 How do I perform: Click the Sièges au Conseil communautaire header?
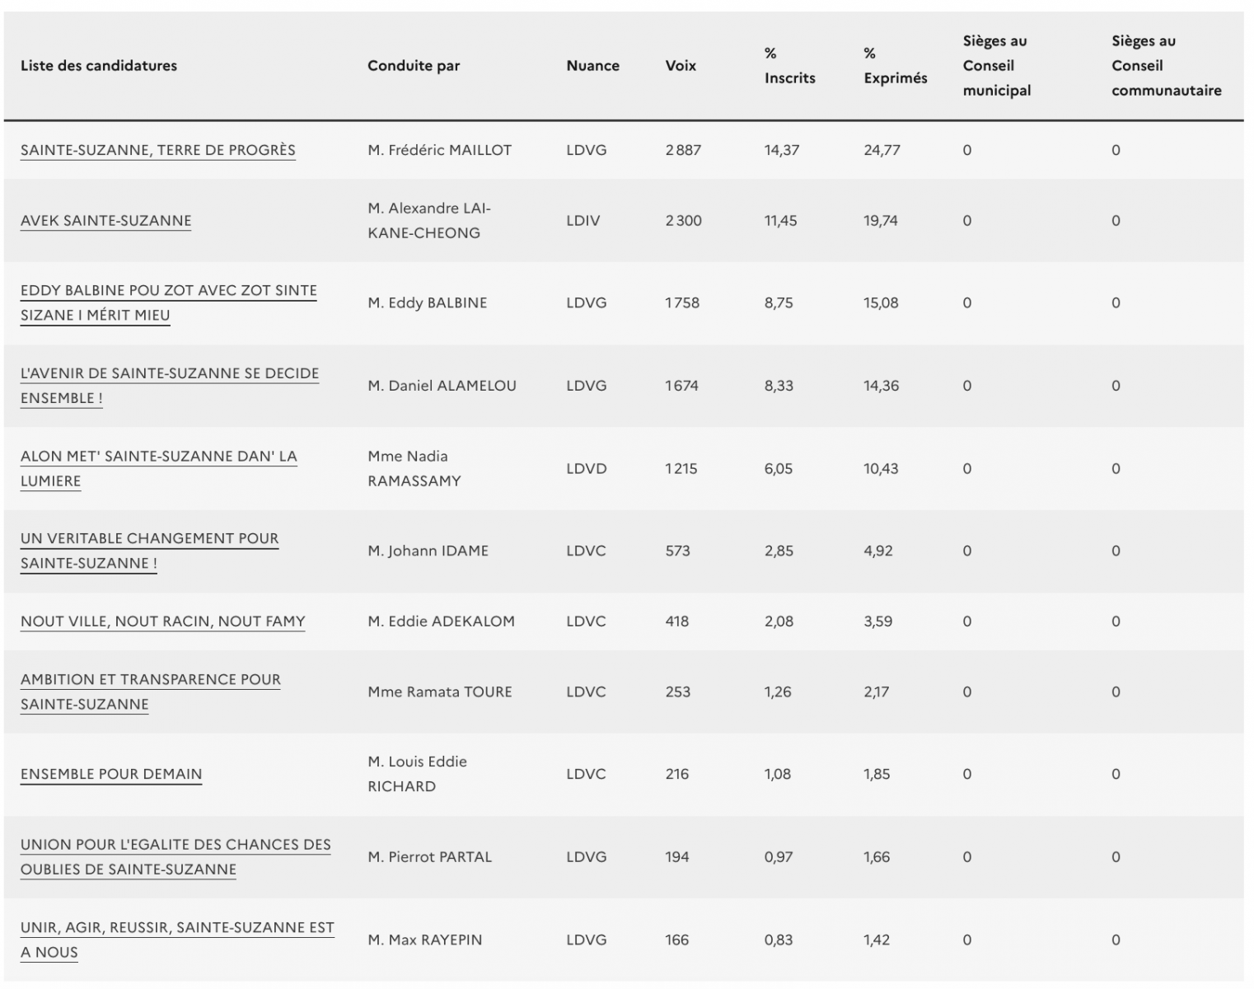pos(1166,66)
